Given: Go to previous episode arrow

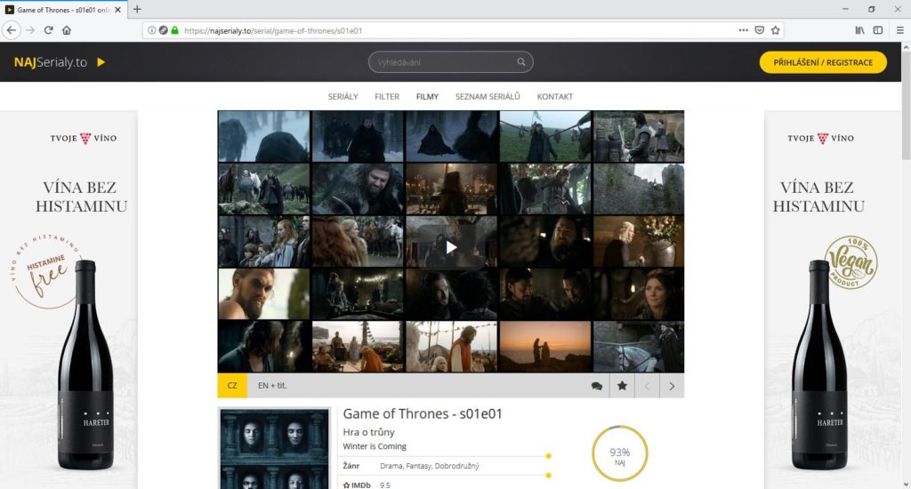Looking at the screenshot, I should (x=647, y=386).
